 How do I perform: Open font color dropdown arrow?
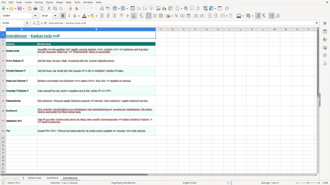(x=88, y=16)
